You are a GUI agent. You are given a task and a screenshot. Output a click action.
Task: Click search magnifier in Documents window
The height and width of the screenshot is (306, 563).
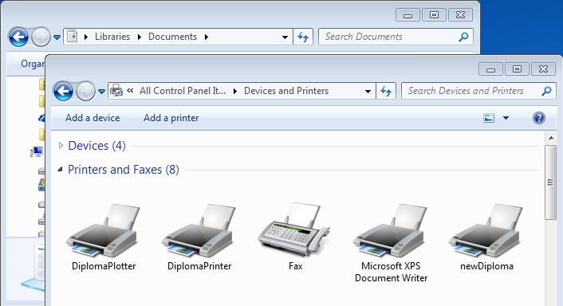coord(463,37)
